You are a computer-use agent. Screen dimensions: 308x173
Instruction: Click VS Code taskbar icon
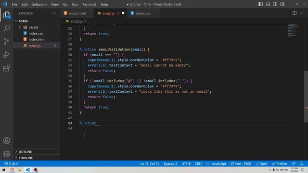[x=28, y=170]
